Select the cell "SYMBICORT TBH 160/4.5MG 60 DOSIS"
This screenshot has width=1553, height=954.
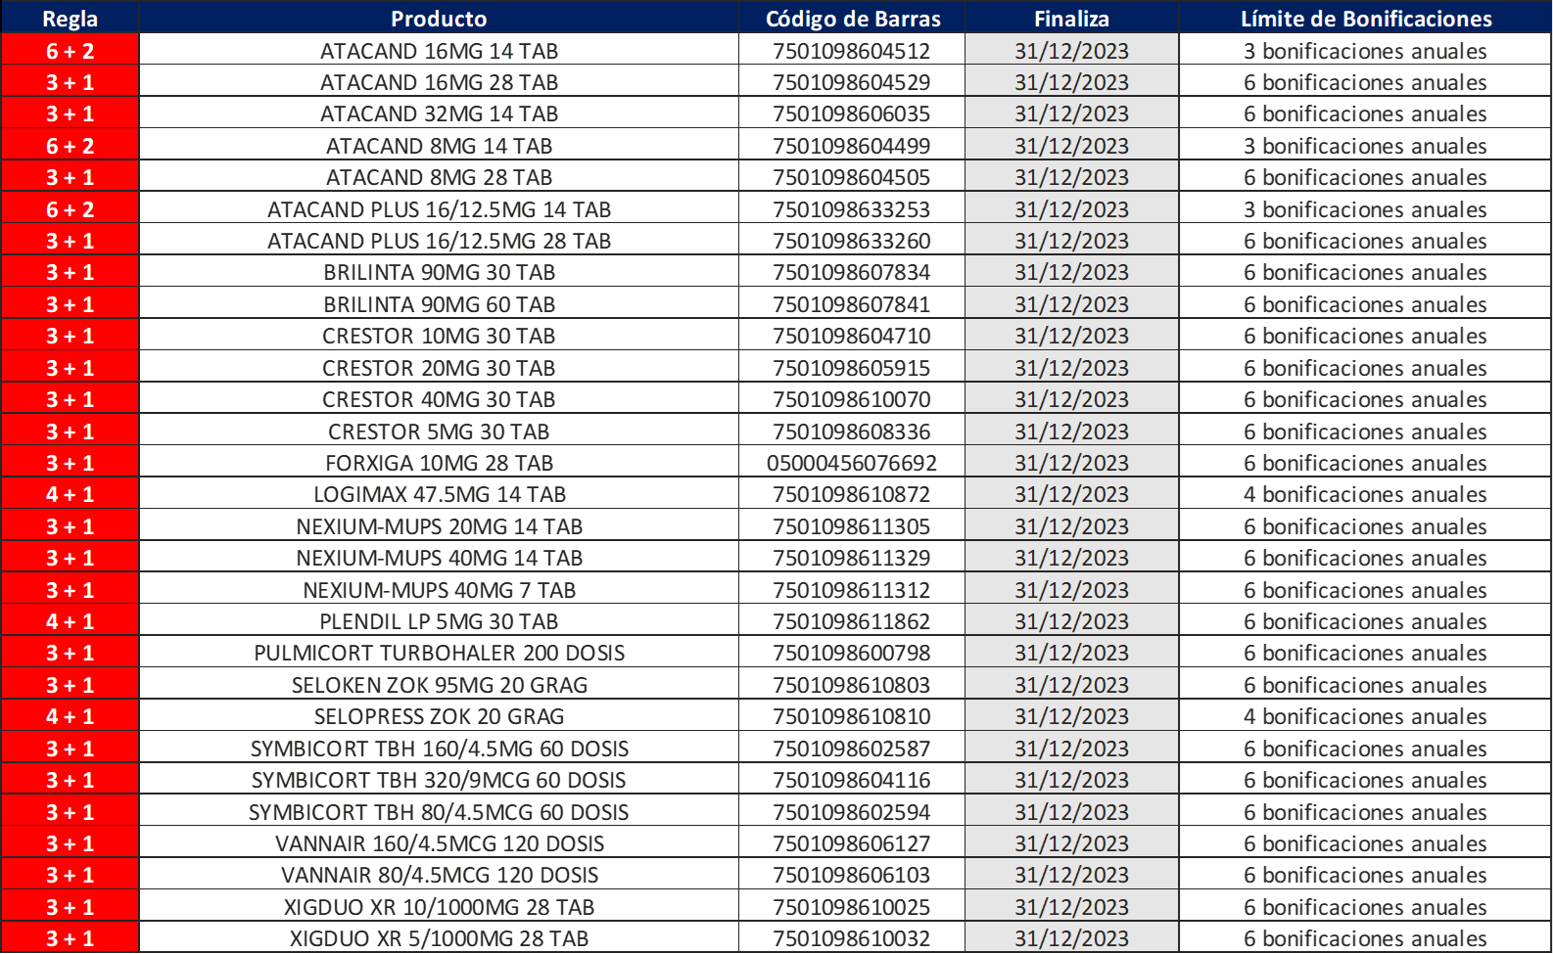pyautogui.click(x=439, y=749)
